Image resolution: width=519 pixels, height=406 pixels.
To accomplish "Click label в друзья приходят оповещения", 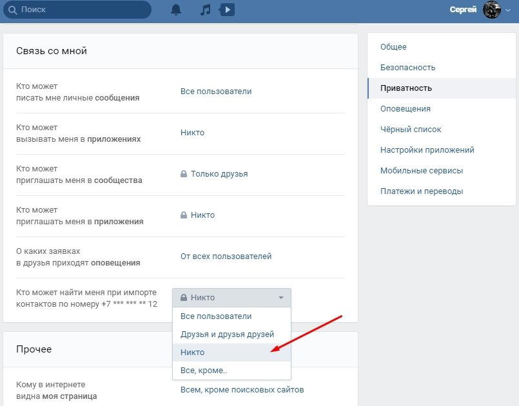I will pos(78,263).
